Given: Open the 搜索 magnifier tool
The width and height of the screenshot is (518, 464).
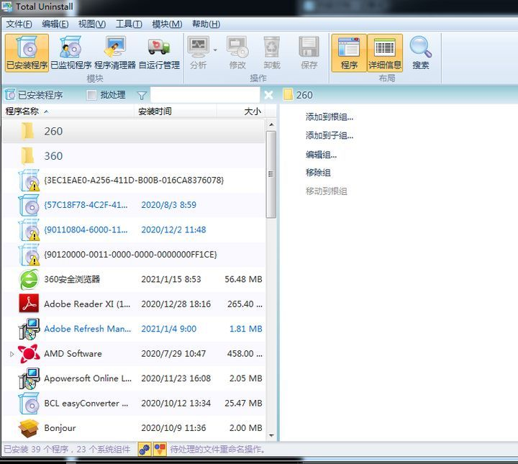Looking at the screenshot, I should (421, 53).
